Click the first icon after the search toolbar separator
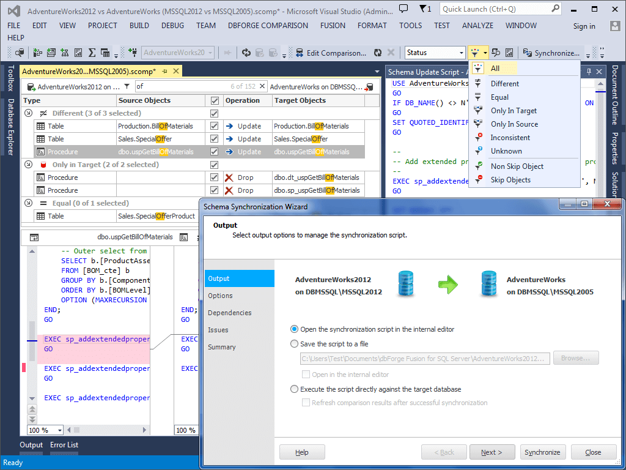 pyautogui.click(x=38, y=53)
